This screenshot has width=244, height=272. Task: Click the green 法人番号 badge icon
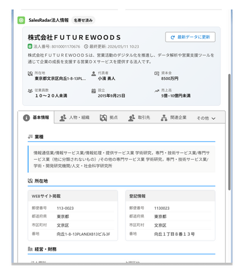(30, 47)
